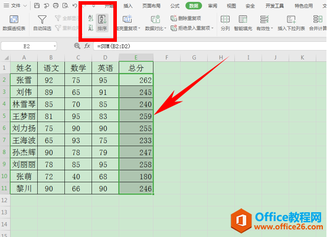This screenshot has height=237, width=327.
Task: Click the 总分 header cell
Action: (136, 68)
